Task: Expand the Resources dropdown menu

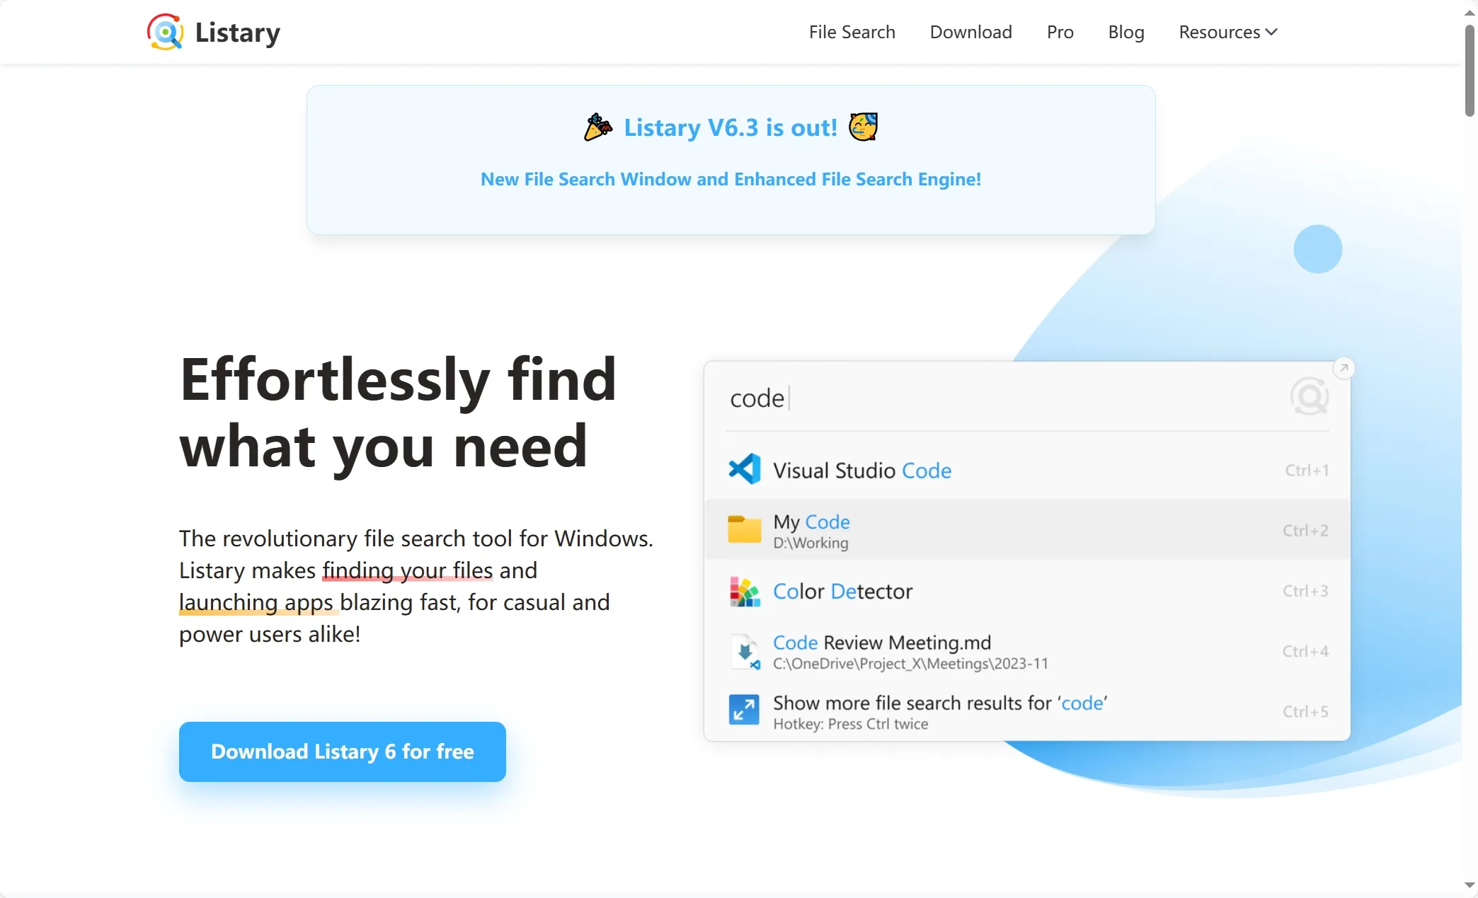Action: 1228,32
